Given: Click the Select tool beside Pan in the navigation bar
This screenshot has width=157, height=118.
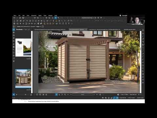Looking at the screenshot, I should tap(59, 95).
